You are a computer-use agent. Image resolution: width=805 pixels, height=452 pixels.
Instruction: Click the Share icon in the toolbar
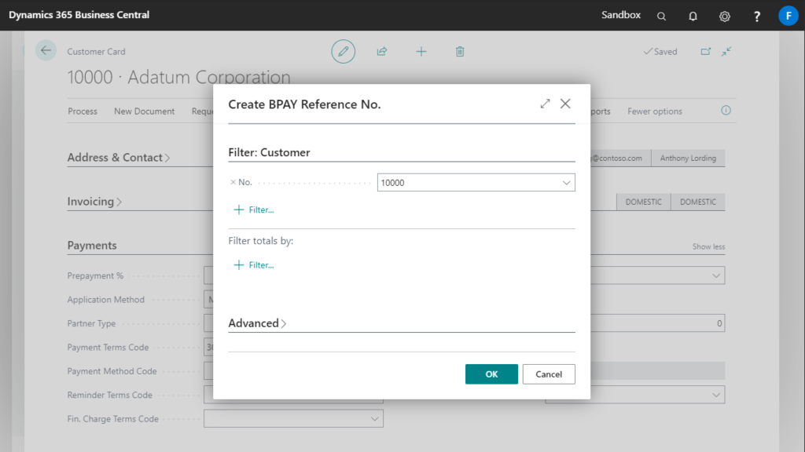coord(382,51)
